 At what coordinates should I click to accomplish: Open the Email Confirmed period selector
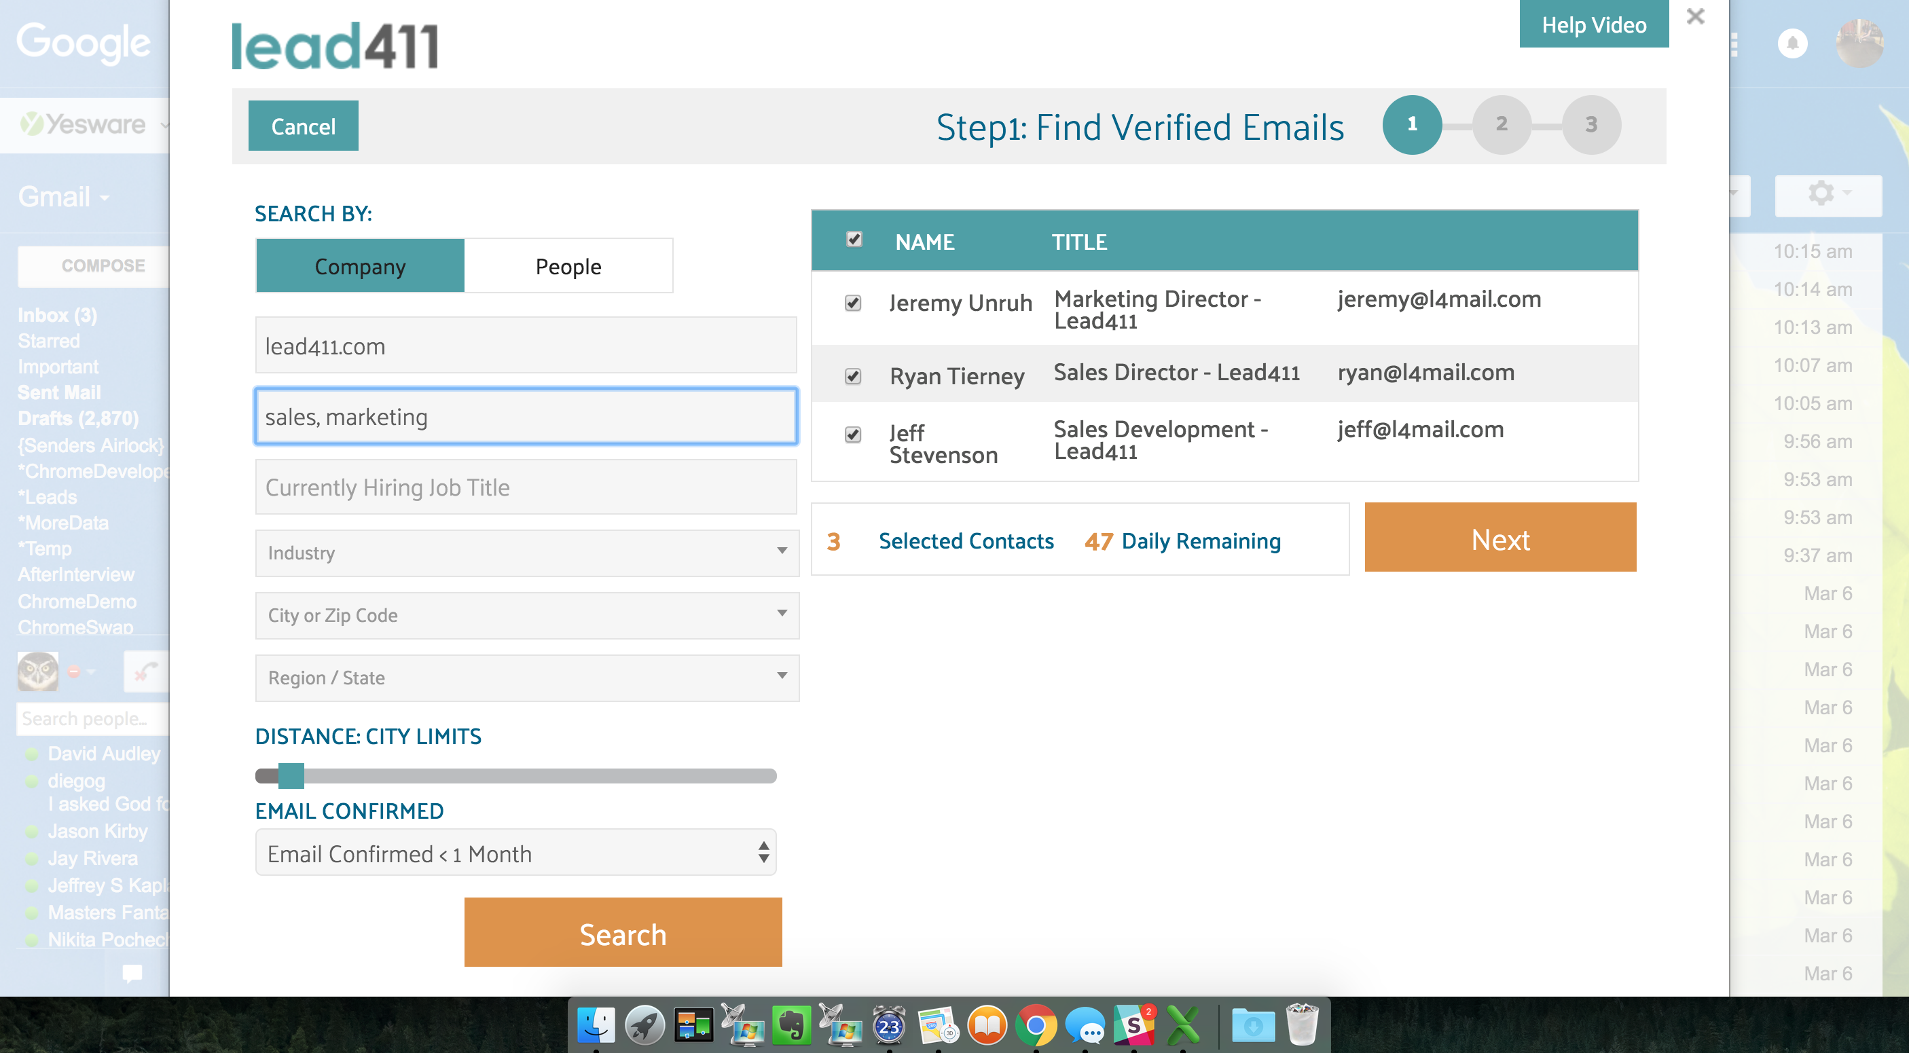pos(515,853)
